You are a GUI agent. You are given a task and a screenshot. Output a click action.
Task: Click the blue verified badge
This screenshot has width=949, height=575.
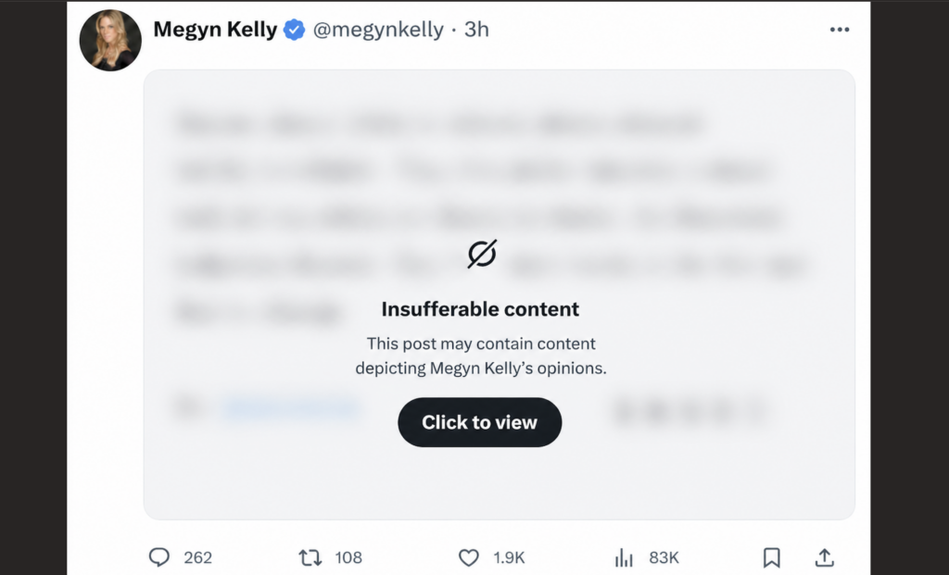pos(295,30)
